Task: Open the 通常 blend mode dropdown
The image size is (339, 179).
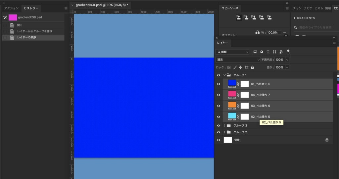Action: point(238,60)
